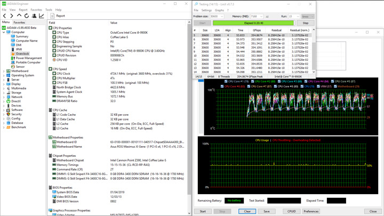Image resolution: width=384 pixels, height=216 pixels.
Task: Select the Power Management tree item
Action: (28, 58)
